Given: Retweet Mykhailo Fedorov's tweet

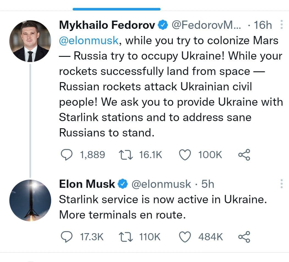Looking at the screenshot, I should click(126, 155).
